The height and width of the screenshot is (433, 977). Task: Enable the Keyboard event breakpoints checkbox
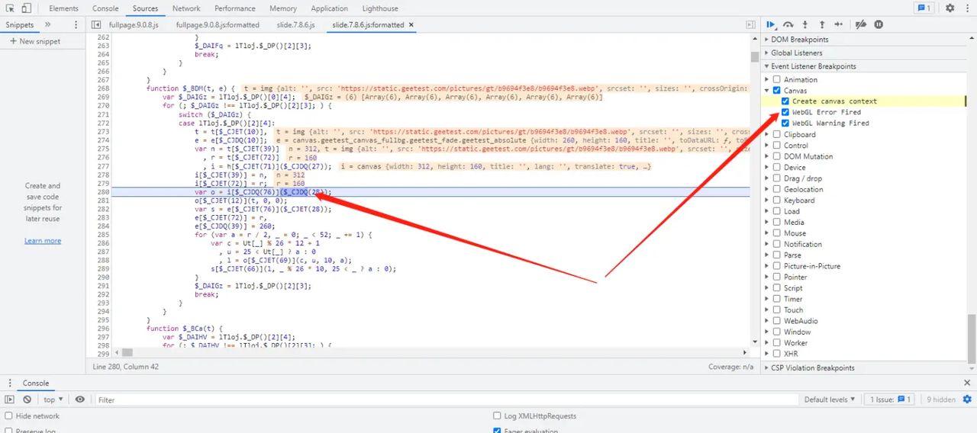click(x=777, y=200)
